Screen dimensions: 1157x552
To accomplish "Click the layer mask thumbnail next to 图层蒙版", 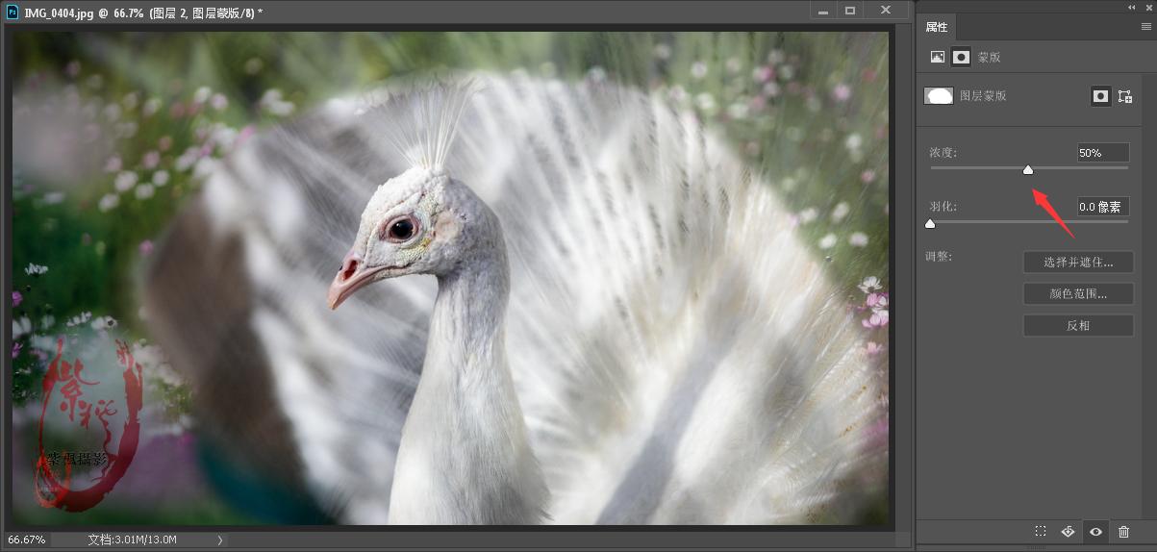I will click(x=939, y=95).
